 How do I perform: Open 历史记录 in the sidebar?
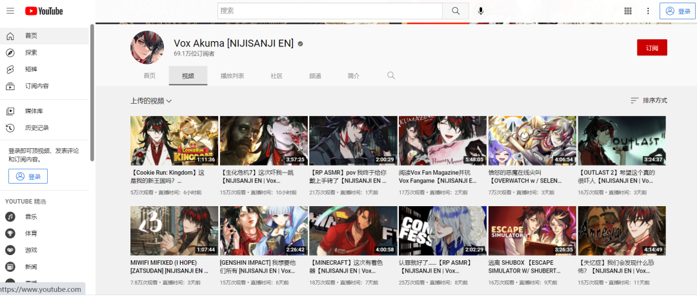tap(37, 128)
